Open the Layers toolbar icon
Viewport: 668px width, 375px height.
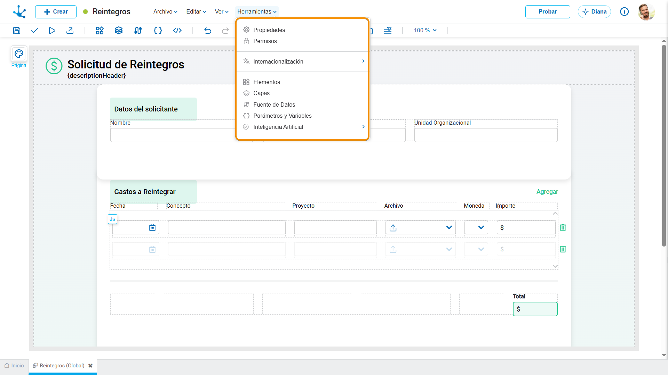119,31
